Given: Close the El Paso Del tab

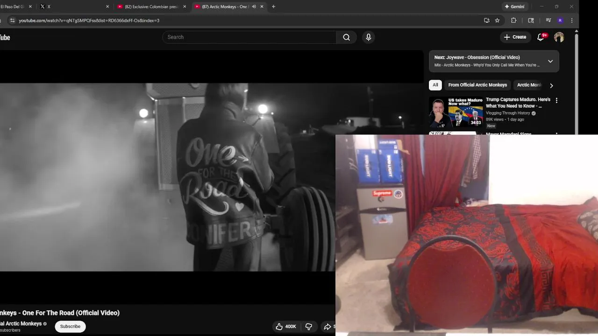Looking at the screenshot, I should pyautogui.click(x=30, y=7).
